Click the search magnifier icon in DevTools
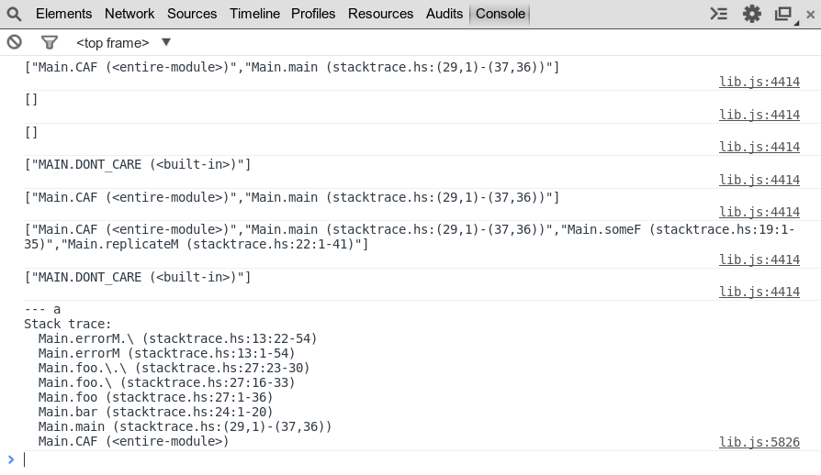The width and height of the screenshot is (821, 475). tap(14, 14)
